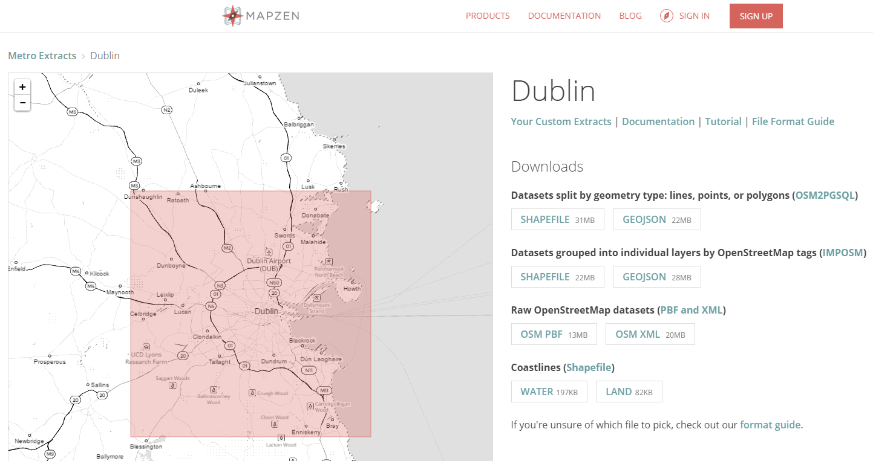Download OSM PBF 13MB file
Screen dimensions: 873x461
click(554, 334)
